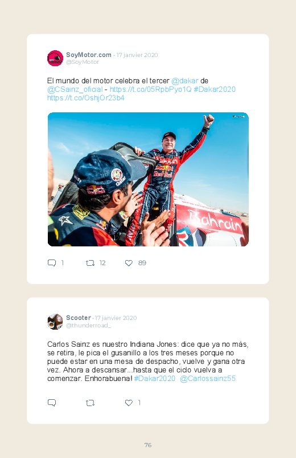The width and height of the screenshot is (296, 458).
Task: Open the @CSainz_oficial mention
Action: point(75,90)
